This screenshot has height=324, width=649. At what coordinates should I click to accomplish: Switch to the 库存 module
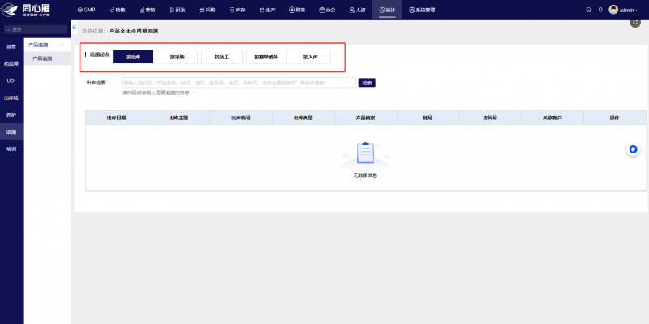(237, 10)
